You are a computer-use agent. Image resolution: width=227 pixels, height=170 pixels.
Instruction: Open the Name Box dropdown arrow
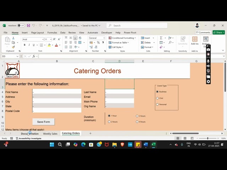[17, 56]
